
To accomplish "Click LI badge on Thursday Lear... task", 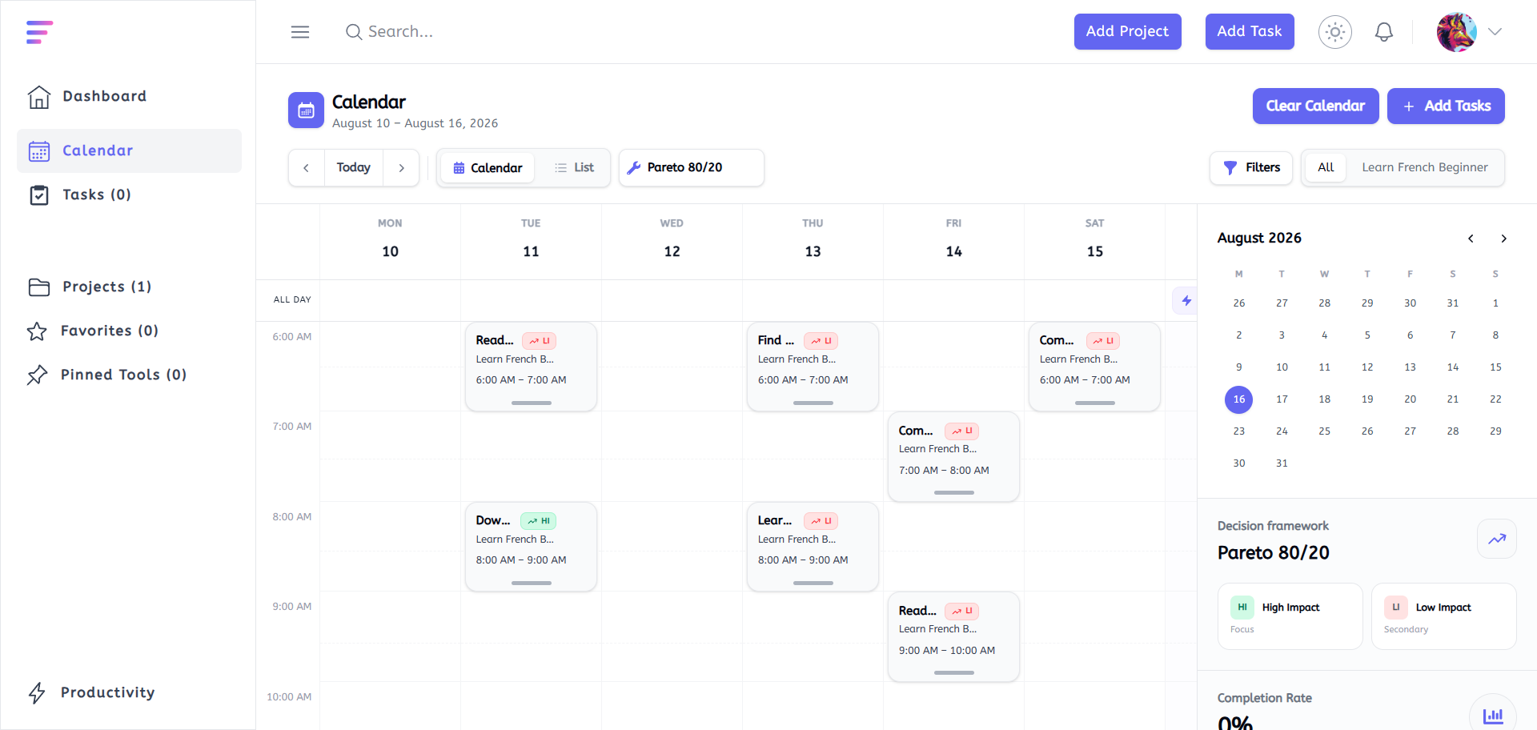I will [821, 521].
